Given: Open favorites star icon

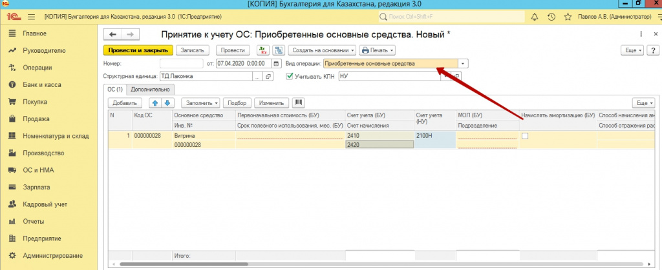Looking at the screenshot, I should [568, 17].
